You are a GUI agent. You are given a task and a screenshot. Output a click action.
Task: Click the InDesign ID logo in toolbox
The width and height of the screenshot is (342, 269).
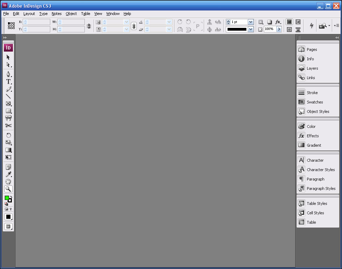[8, 48]
